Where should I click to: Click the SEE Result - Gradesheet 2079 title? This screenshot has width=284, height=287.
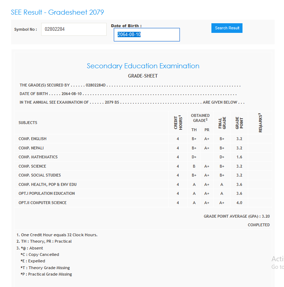57,13
